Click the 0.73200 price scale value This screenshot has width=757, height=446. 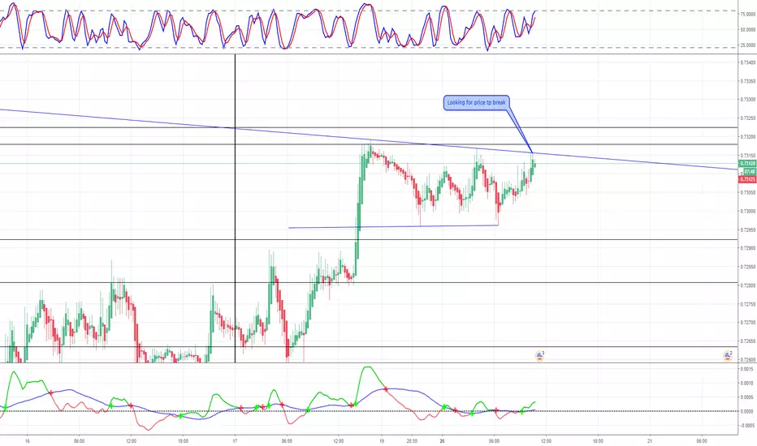point(748,137)
